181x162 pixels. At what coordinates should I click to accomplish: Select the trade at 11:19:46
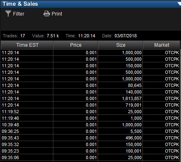[x=90, y=118]
